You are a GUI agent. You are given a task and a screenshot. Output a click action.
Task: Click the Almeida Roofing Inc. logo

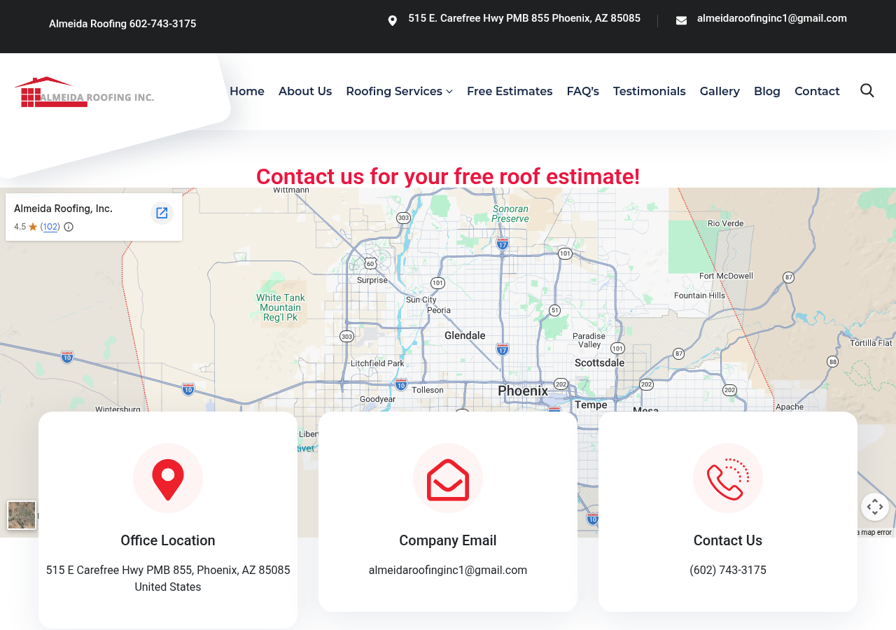pyautogui.click(x=84, y=92)
